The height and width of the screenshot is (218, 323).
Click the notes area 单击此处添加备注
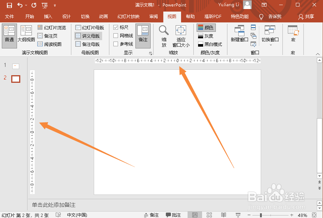click(x=54, y=205)
